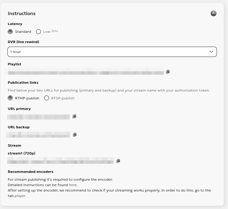Copy the stream1 (720p) key
This screenshot has height=209, width=228.
coord(118,161)
